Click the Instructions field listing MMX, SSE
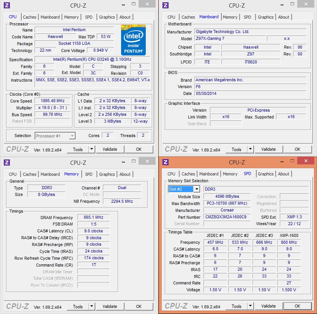 [92, 82]
